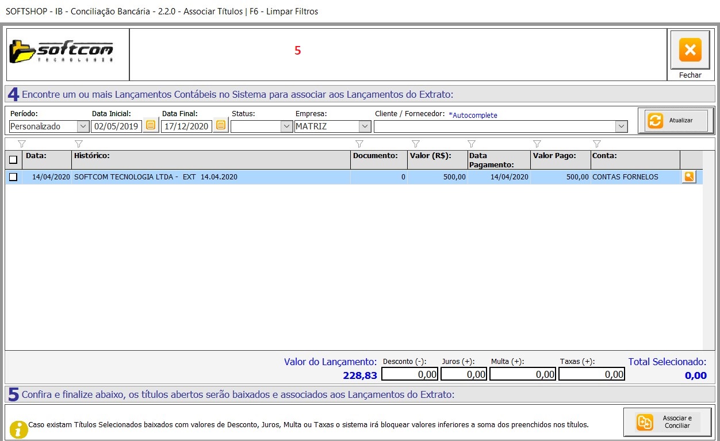Check the box for the SOFTCOM TECNOLOGIA entry
Image resolution: width=720 pixels, height=441 pixels.
click(13, 177)
